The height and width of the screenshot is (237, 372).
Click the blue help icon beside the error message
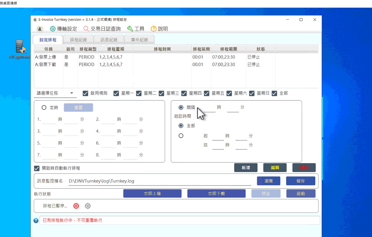click(x=36, y=220)
